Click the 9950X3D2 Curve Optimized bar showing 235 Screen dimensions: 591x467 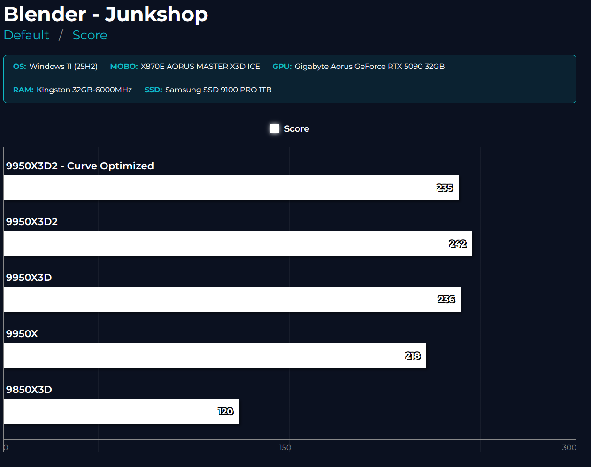[x=231, y=188]
